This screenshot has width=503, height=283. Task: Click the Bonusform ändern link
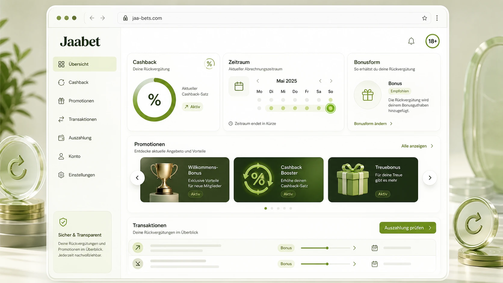373,124
